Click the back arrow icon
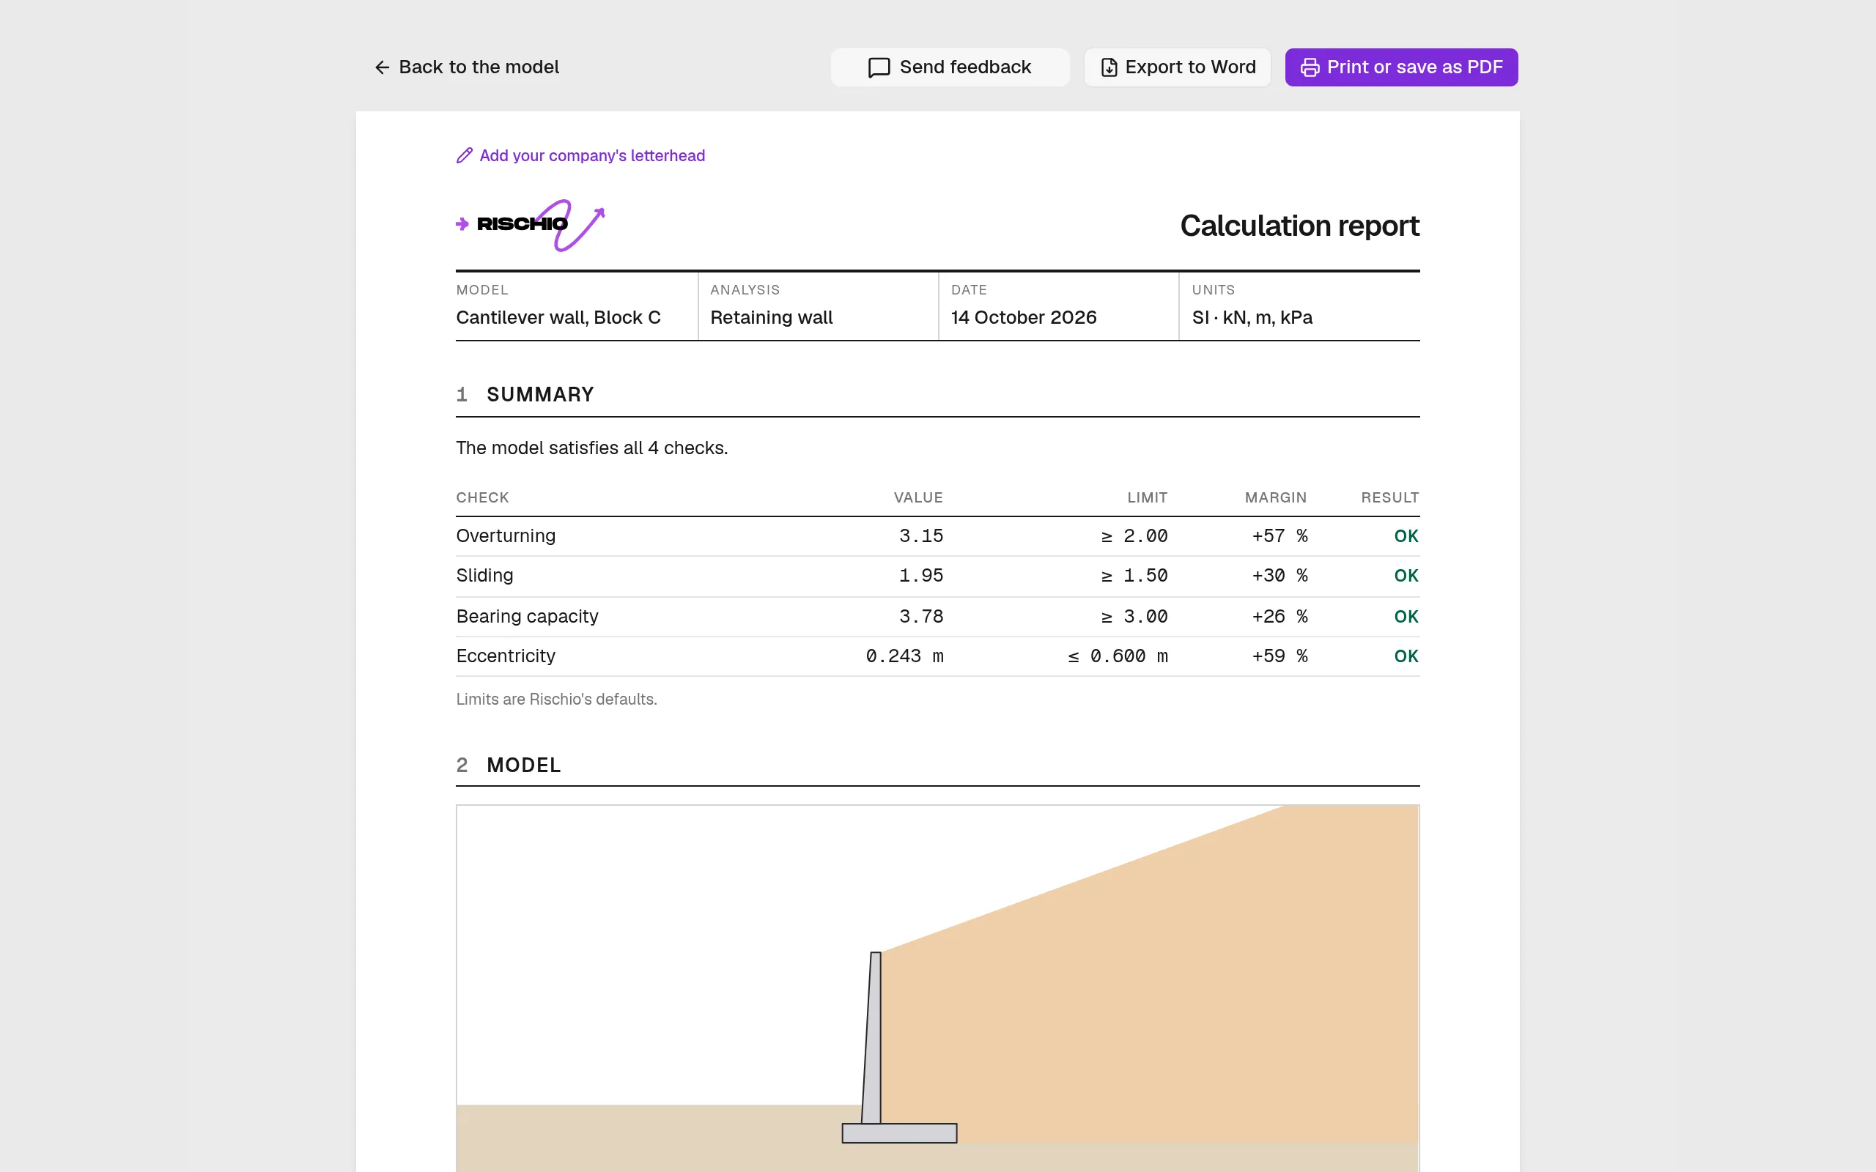 coord(381,67)
